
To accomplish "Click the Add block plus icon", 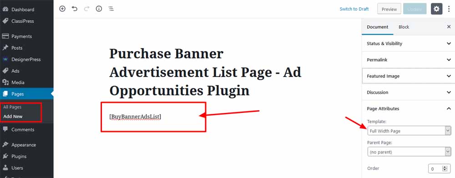I will pyautogui.click(x=62, y=9).
